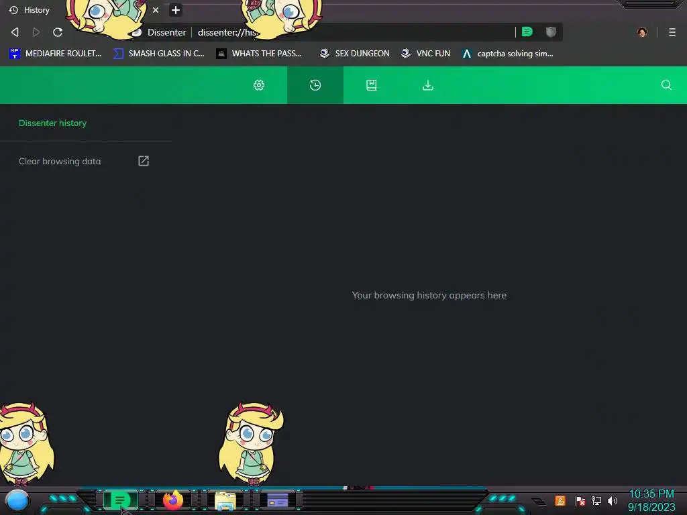Image resolution: width=687 pixels, height=515 pixels.
Task: Click the network tray icon
Action: [596, 500]
